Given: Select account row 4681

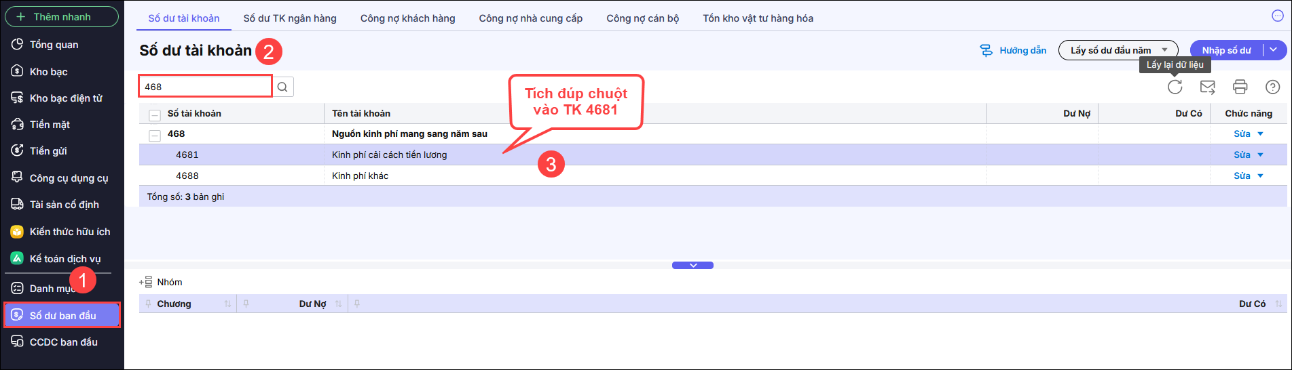Looking at the screenshot, I should click(713, 155).
